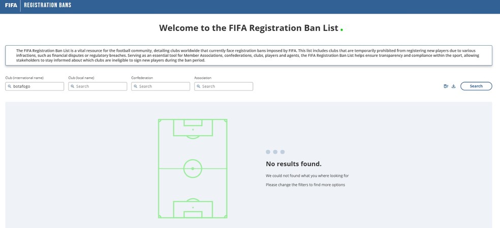Screen dimensions: 500x228
Task: Open the REGISTRATION BANS header title
Action: (48, 5)
